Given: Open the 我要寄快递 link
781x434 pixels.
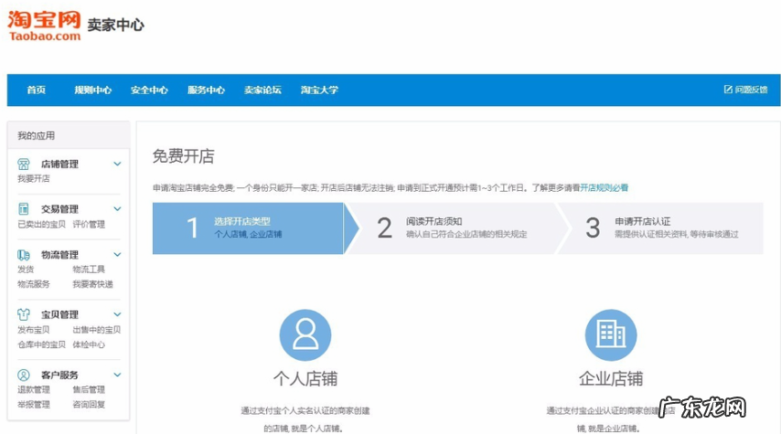Looking at the screenshot, I should tap(92, 284).
